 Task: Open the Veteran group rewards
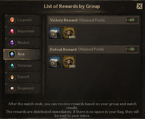click(x=23, y=66)
